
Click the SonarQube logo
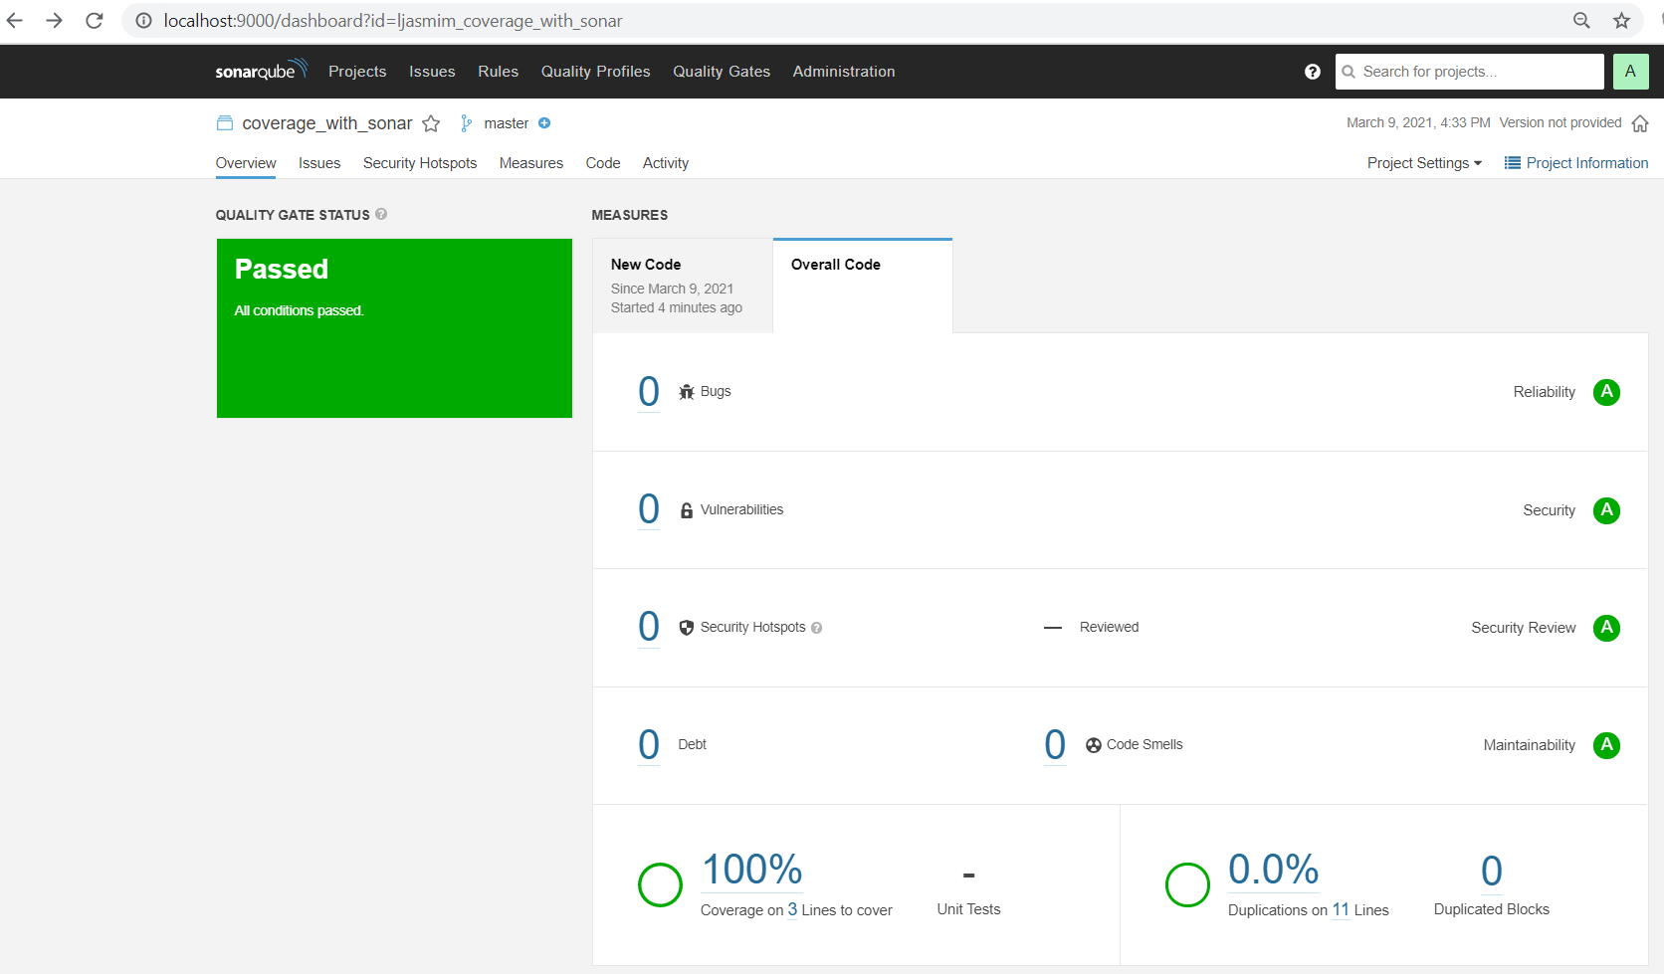[x=261, y=71]
